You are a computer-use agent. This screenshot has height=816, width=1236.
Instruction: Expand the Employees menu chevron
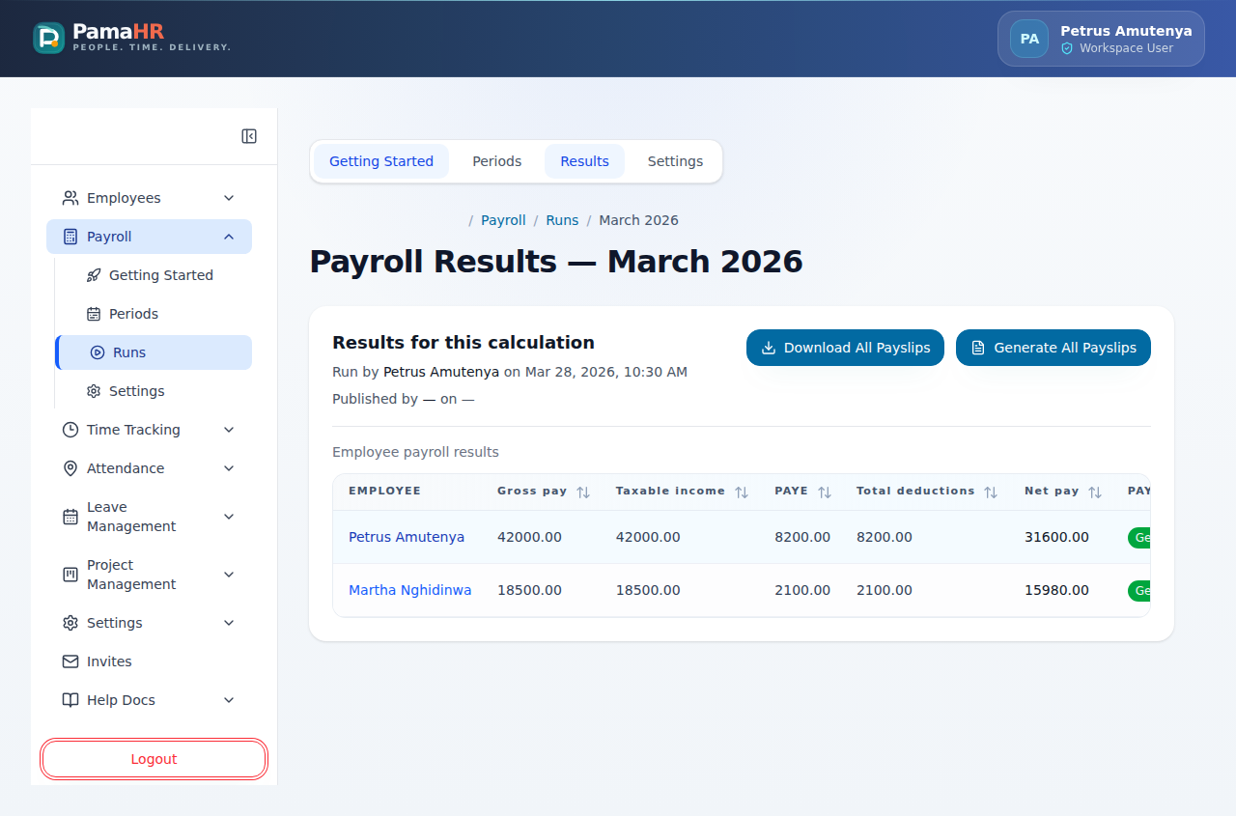click(x=229, y=198)
